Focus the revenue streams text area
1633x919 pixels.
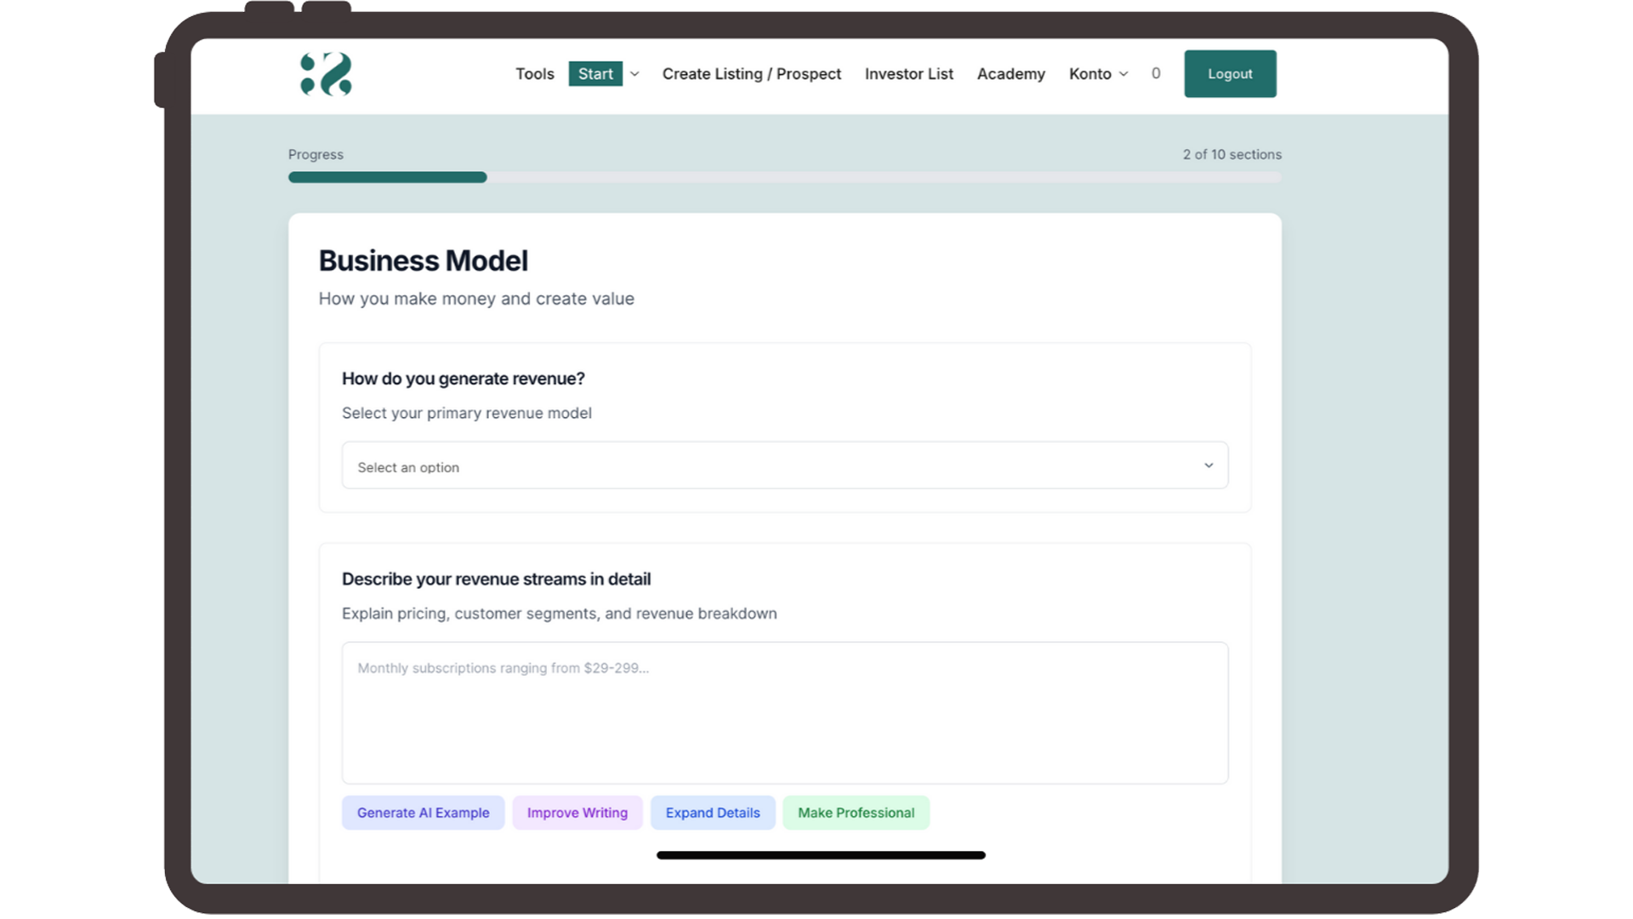[783, 712]
